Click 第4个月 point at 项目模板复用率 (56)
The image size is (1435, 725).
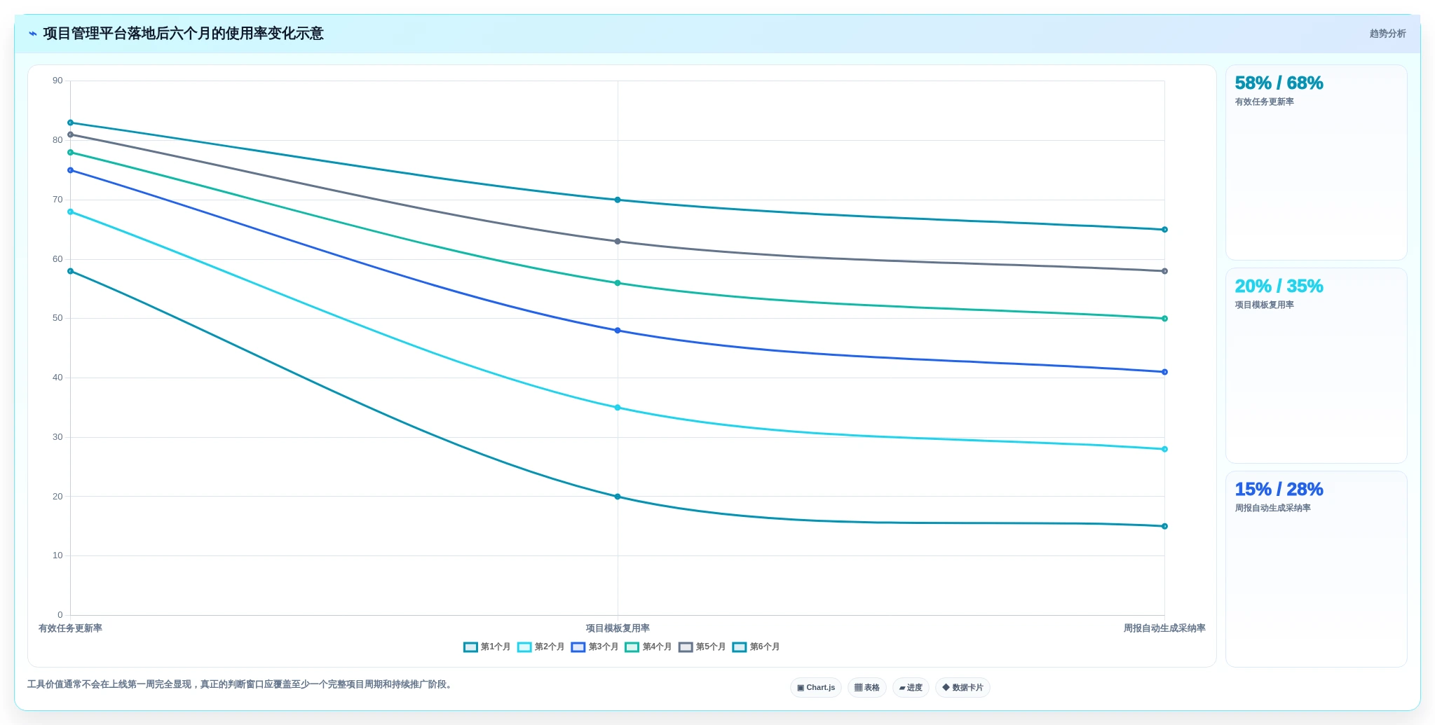pos(618,283)
